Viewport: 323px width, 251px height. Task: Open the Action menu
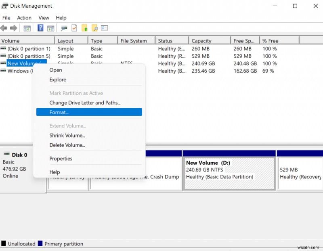pyautogui.click(x=24, y=18)
